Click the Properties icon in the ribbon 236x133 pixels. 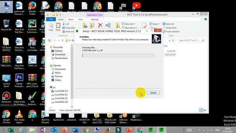point(144,25)
